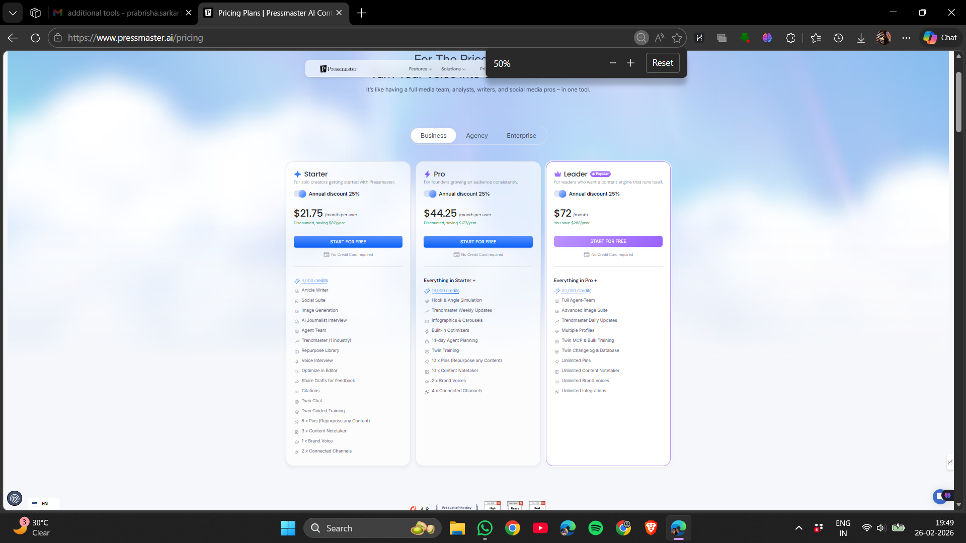Toggle Pro plan annual discount switch

(x=430, y=194)
